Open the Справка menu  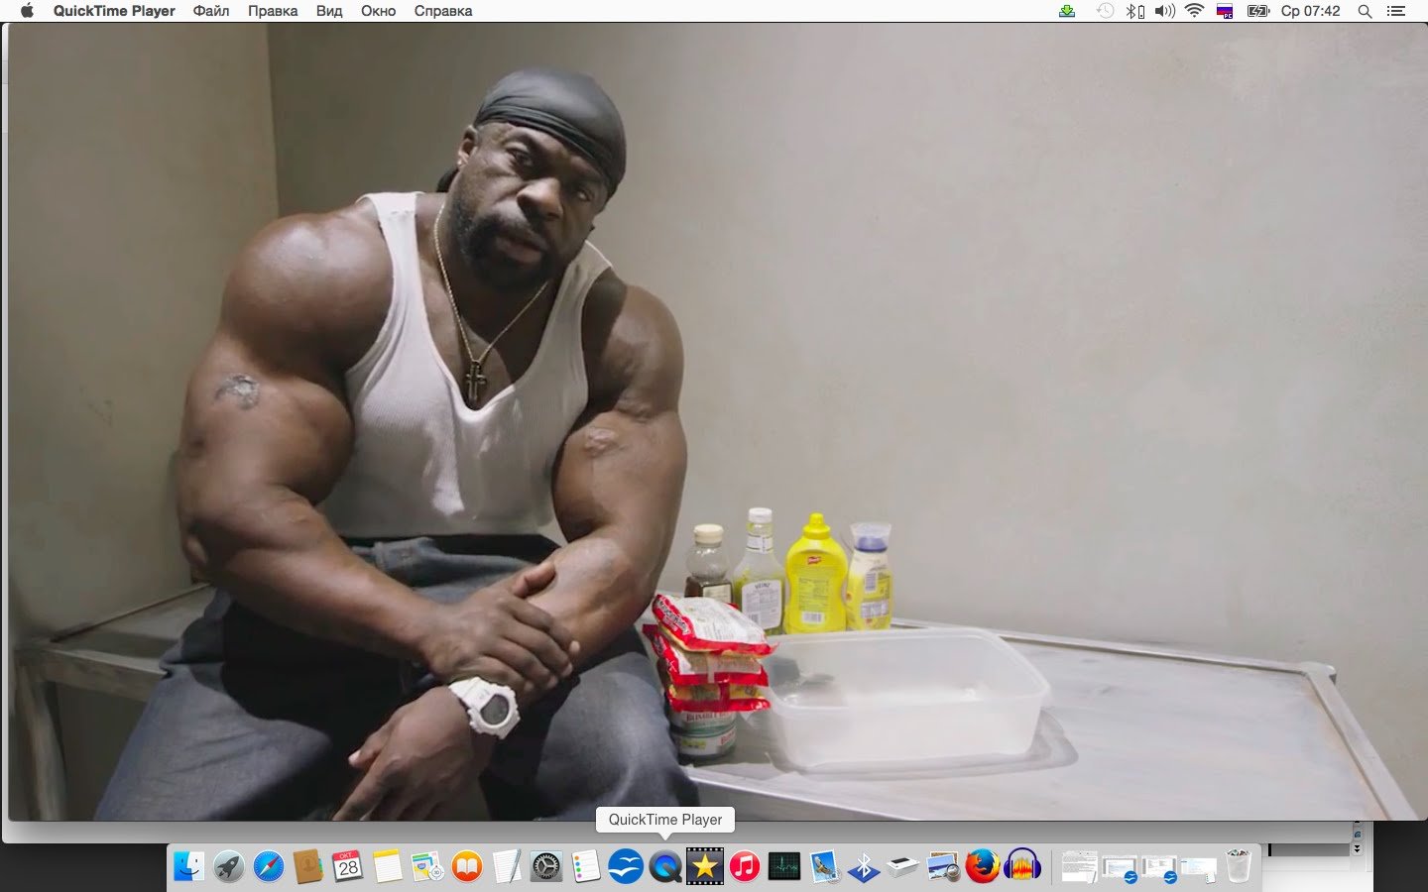tap(442, 11)
